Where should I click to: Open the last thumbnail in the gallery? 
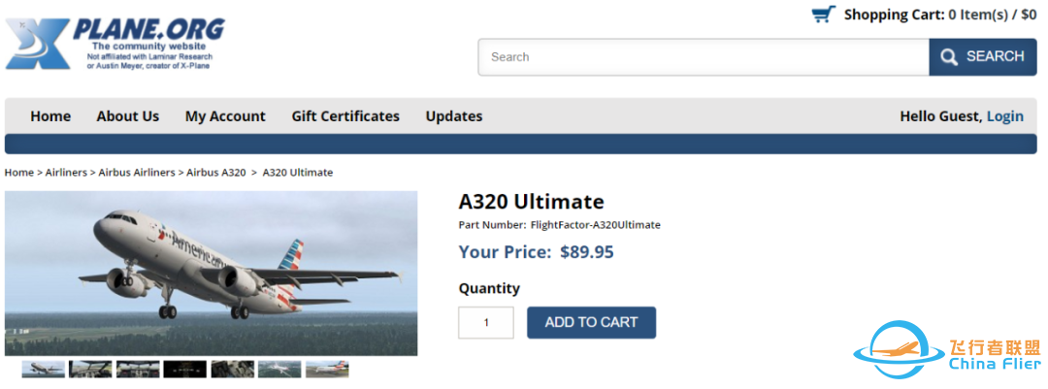click(x=327, y=370)
